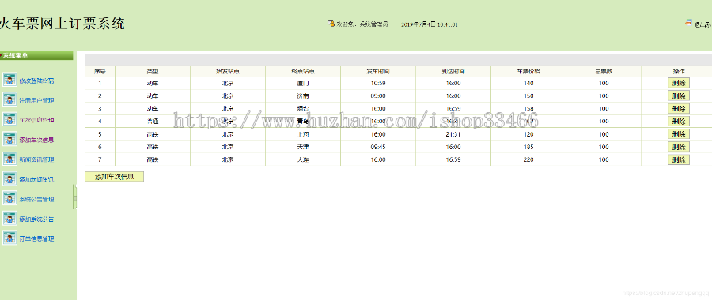
Task: Select the destination cell 厦门
Action: tap(303, 84)
